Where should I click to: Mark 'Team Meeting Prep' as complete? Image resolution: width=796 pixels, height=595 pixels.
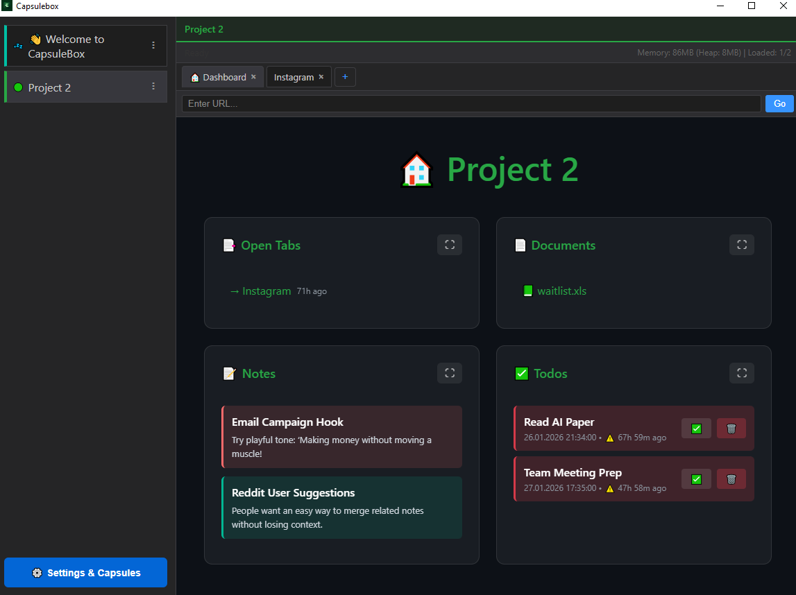tap(696, 478)
